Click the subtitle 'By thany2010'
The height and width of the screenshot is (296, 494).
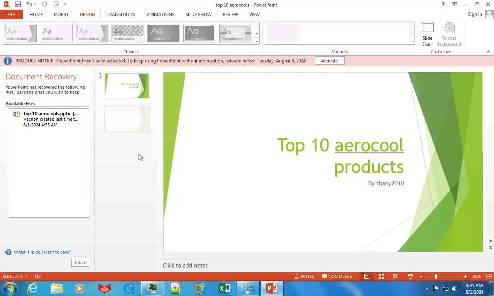coord(386,183)
